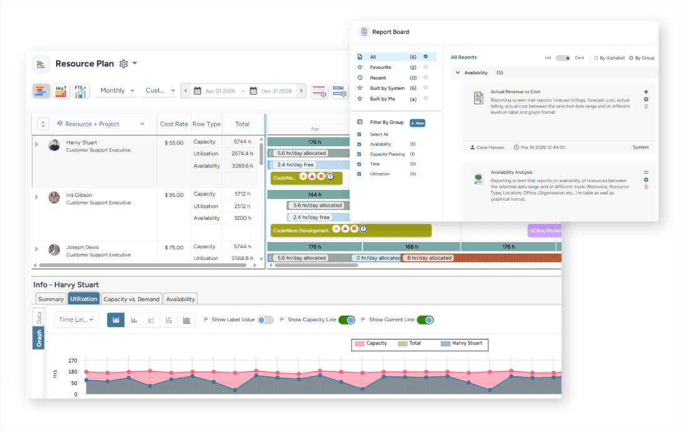Switch to the Summary tab
This screenshot has height=432, width=681.
coord(51,299)
